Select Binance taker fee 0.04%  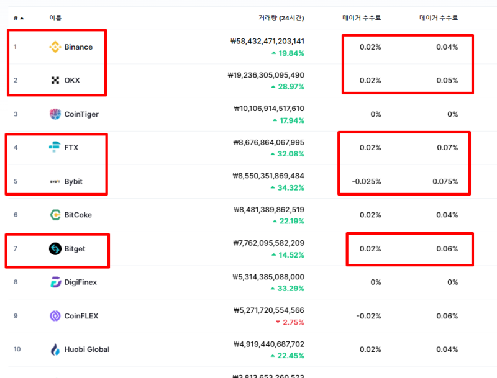point(447,47)
